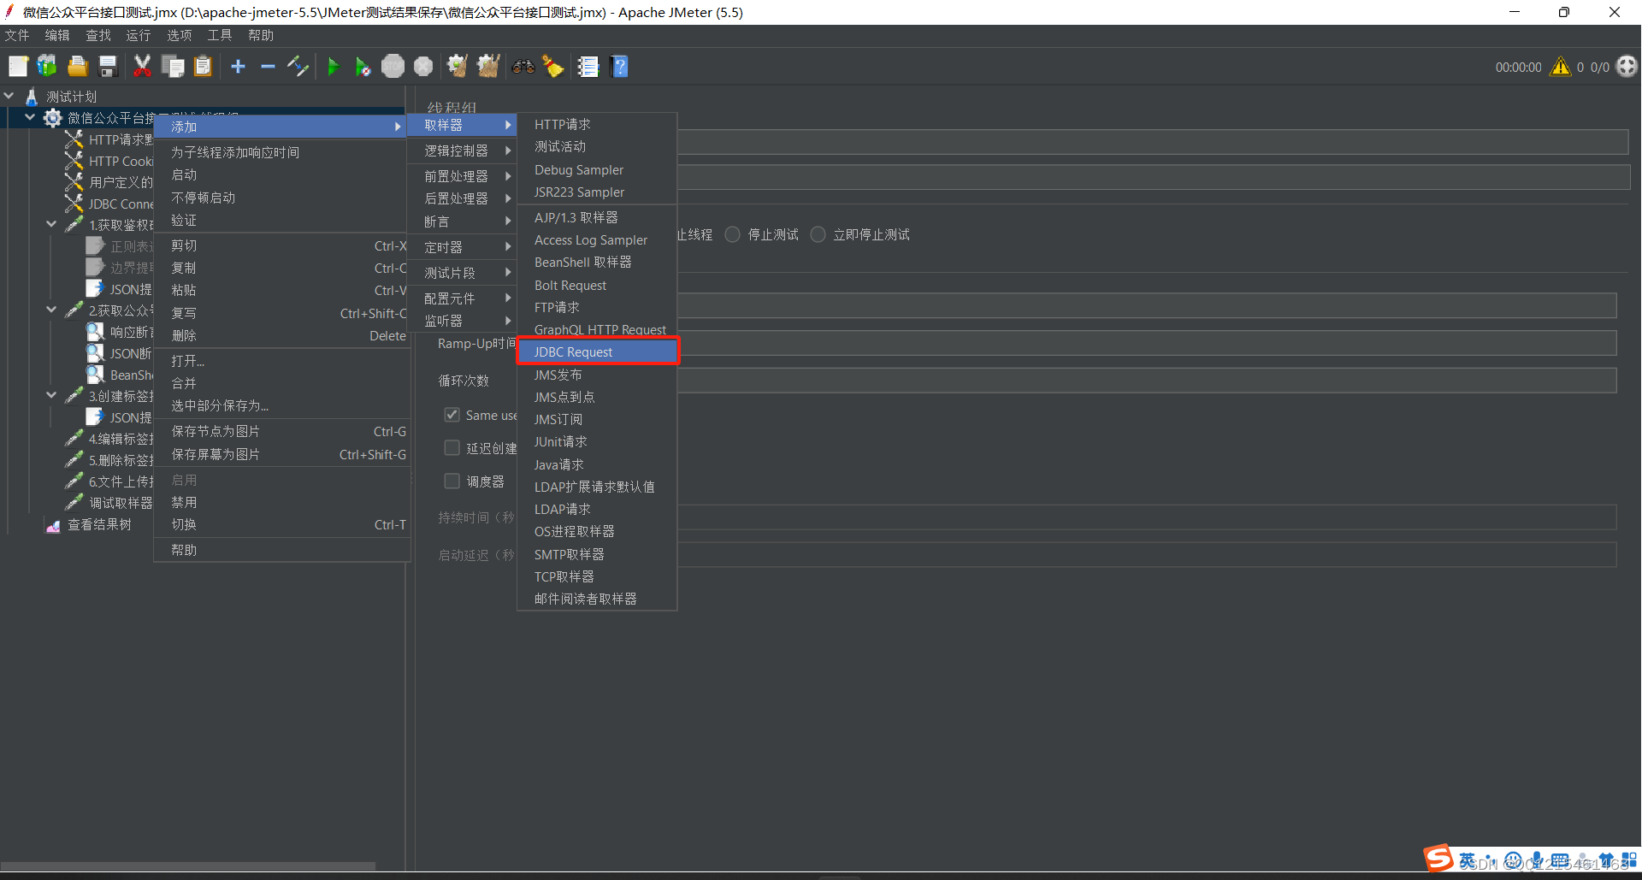Click the 循环次数 input field
The image size is (1642, 880).
pyautogui.click(x=1147, y=381)
